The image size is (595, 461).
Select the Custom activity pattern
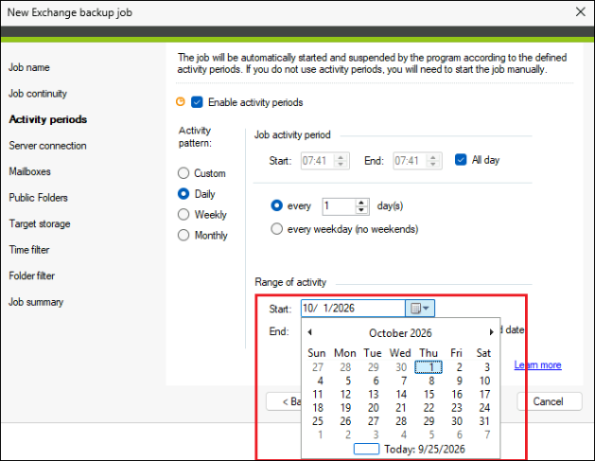pos(184,173)
